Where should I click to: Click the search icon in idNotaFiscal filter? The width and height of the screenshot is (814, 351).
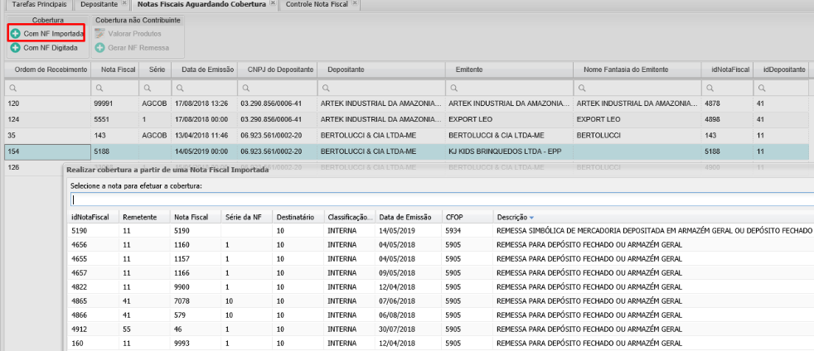[x=709, y=88]
